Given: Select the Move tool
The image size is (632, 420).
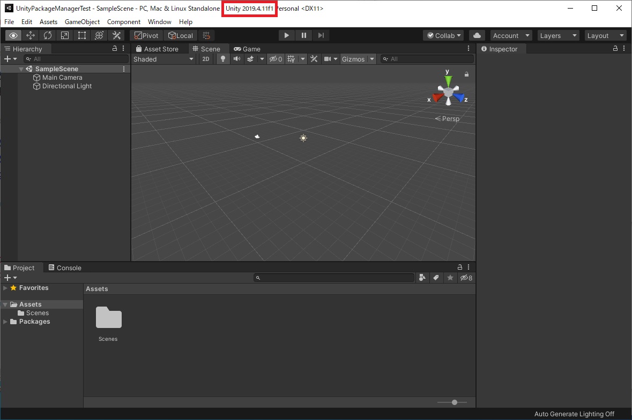Looking at the screenshot, I should point(30,35).
